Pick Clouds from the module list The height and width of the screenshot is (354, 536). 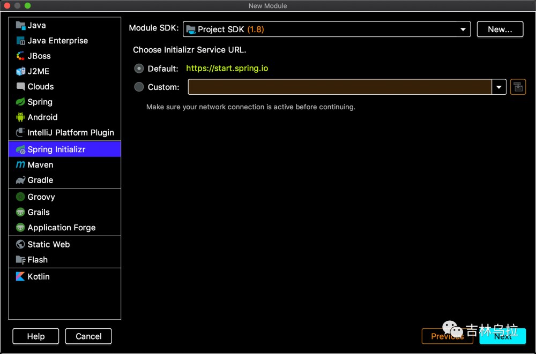point(65,86)
